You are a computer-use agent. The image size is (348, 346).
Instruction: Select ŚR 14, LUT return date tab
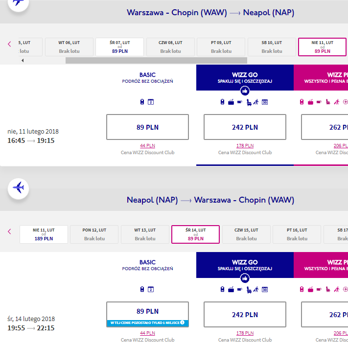[195, 234]
